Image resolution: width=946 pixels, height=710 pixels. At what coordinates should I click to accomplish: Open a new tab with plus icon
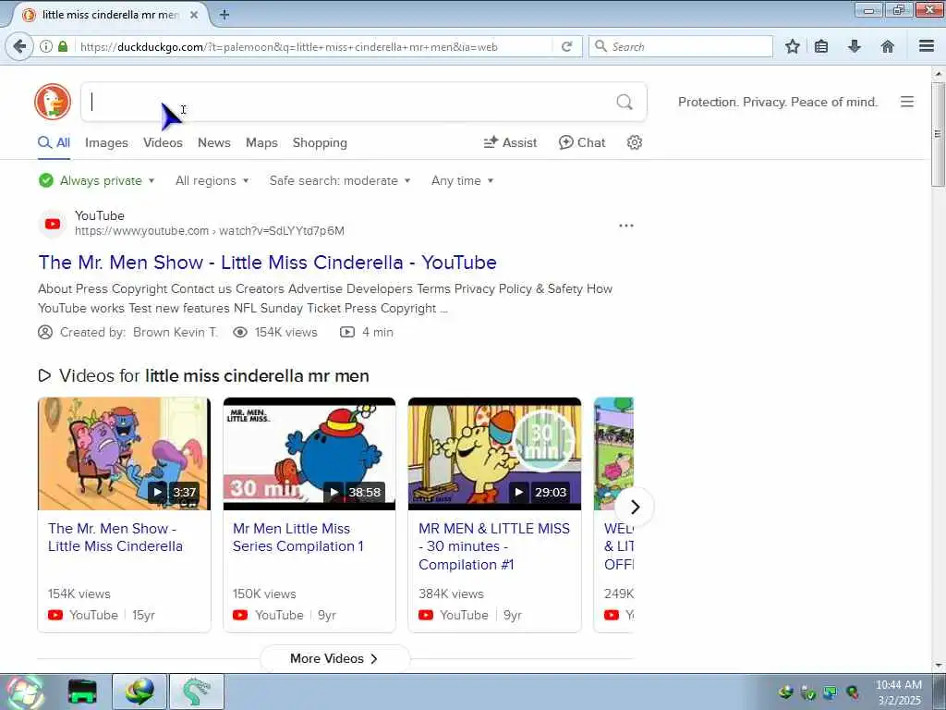pyautogui.click(x=224, y=15)
